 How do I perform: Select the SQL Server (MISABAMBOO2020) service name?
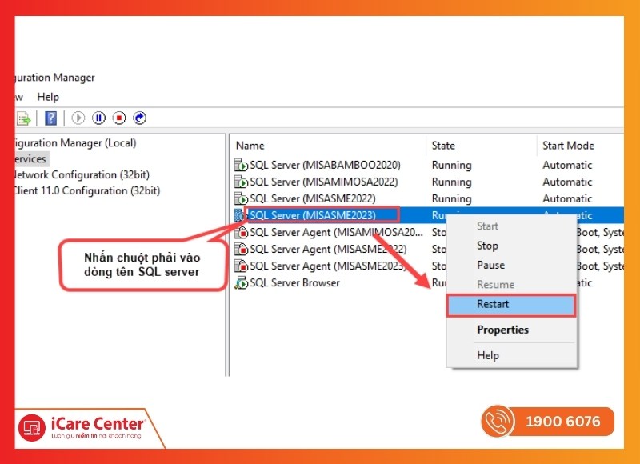click(325, 165)
